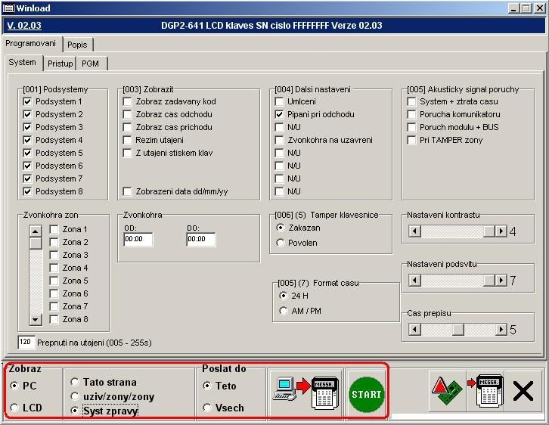Open the PGM tab
The image size is (549, 425).
tap(91, 64)
